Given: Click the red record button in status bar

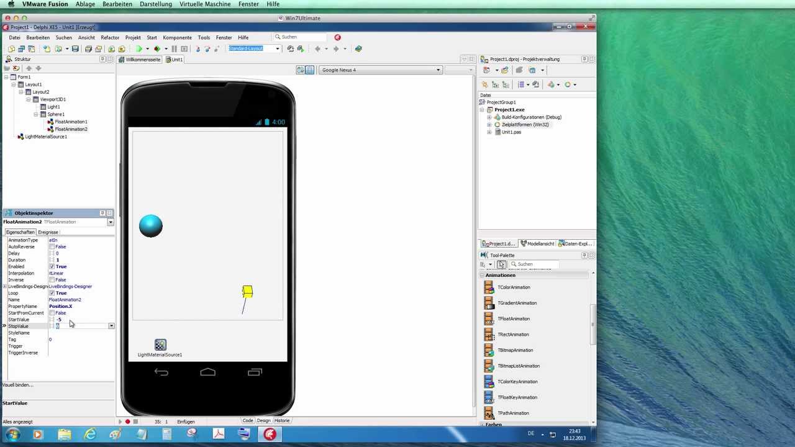Looking at the screenshot, I should 127,422.
